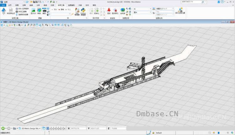
Task: Click the red signature stamp icon
Action: pyautogui.click(x=109, y=11)
